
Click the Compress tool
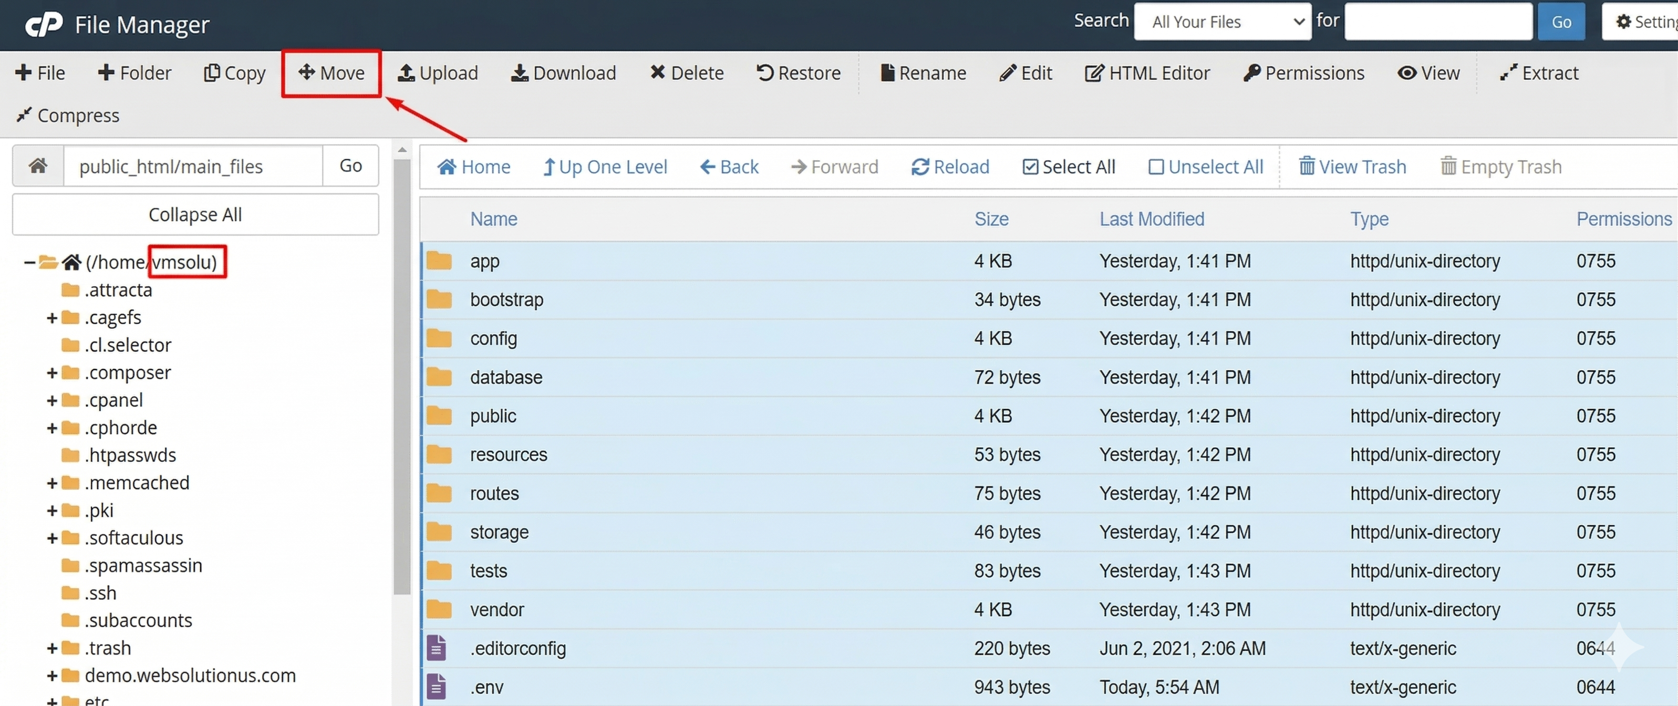(68, 115)
